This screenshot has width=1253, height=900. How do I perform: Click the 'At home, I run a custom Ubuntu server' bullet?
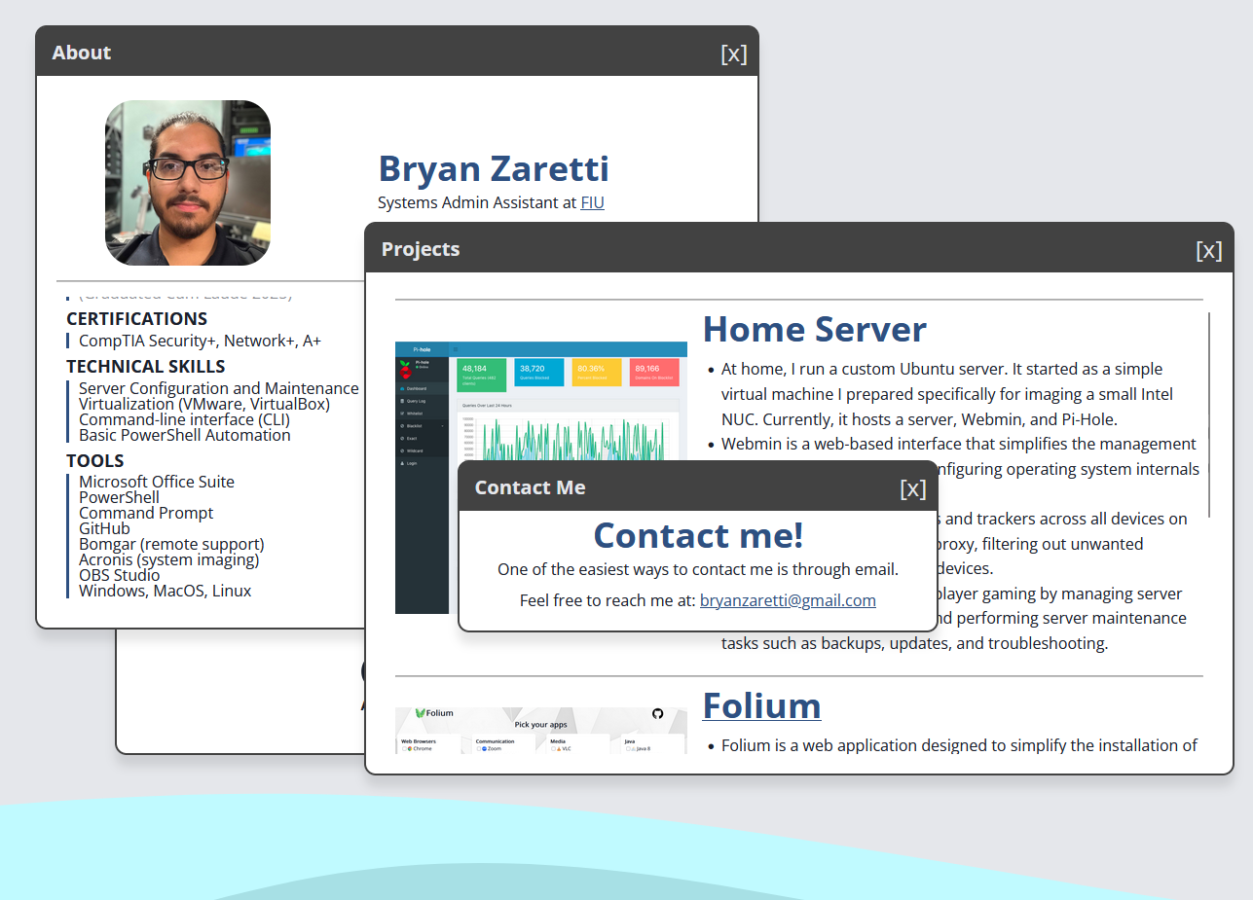[x=947, y=394]
